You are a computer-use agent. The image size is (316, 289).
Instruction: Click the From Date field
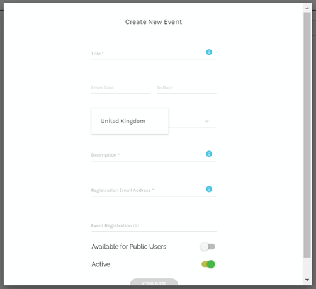click(x=121, y=88)
